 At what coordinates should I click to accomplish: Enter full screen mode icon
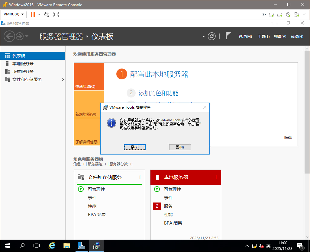tap(56, 14)
